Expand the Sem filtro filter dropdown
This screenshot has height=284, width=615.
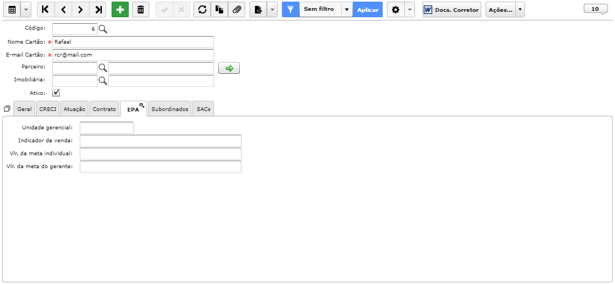click(x=347, y=10)
